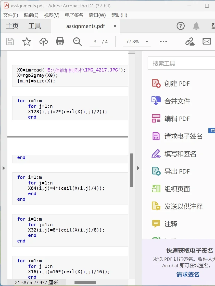Share the file via cloud upload
215x286 pixels.
(43, 41)
